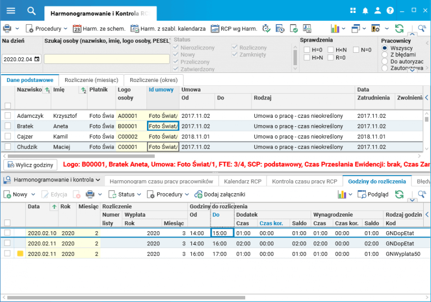Collapse the filter panel chevron up
The height and width of the screenshot is (302, 431).
(x=412, y=34)
